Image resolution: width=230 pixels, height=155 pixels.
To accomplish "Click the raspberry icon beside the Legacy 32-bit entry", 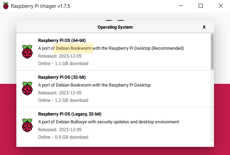I will point(27,125).
